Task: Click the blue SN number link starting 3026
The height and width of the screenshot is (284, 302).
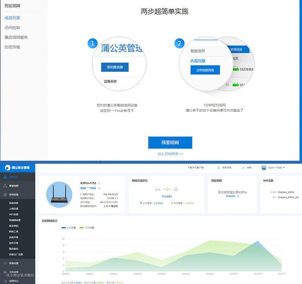Action: (88, 188)
